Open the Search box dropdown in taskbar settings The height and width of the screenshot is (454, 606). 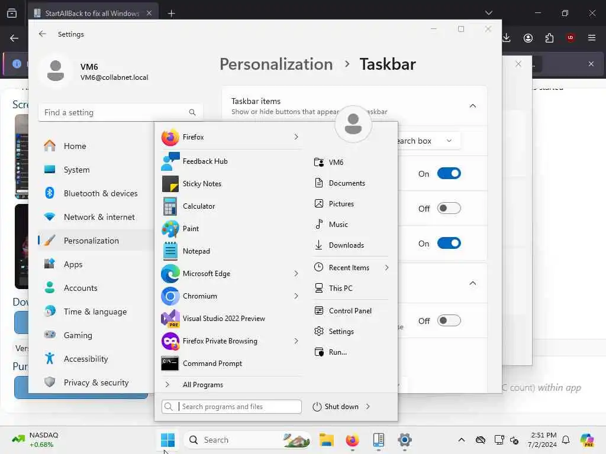point(429,141)
